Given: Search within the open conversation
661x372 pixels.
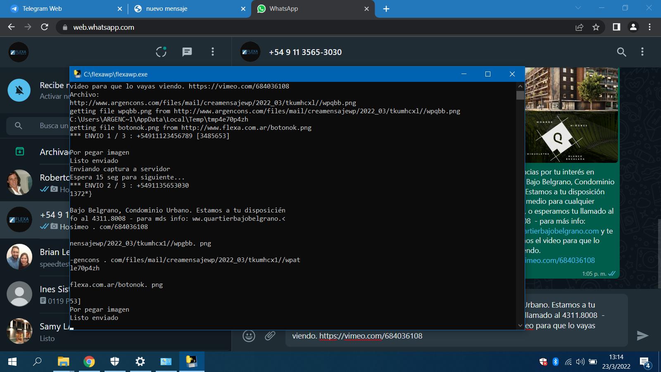Looking at the screenshot, I should pos(621,52).
